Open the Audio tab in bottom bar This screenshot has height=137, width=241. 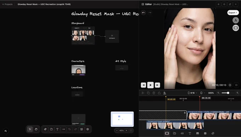pyautogui.click(x=182, y=133)
